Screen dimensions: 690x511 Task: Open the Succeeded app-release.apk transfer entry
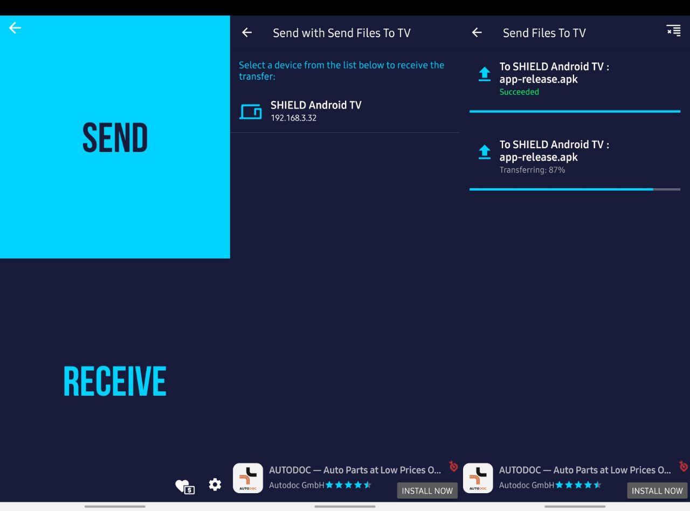pos(554,79)
